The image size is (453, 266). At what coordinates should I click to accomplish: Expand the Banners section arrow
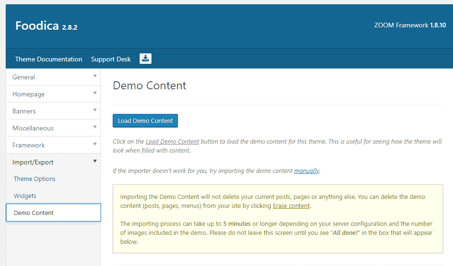pos(95,110)
